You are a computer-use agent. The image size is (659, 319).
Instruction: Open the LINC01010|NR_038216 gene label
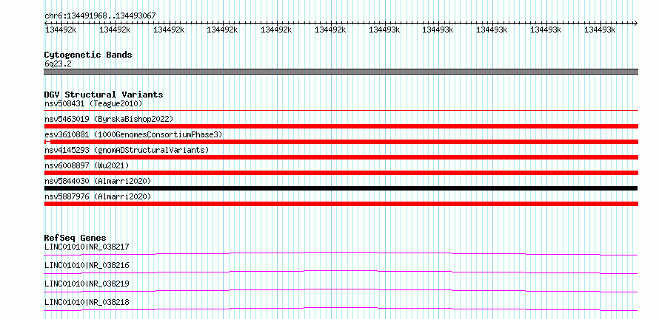point(87,265)
